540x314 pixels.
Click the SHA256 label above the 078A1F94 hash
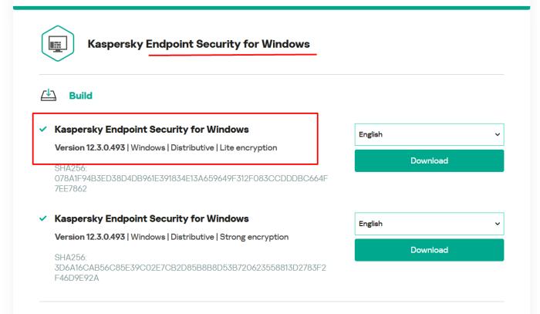70,168
